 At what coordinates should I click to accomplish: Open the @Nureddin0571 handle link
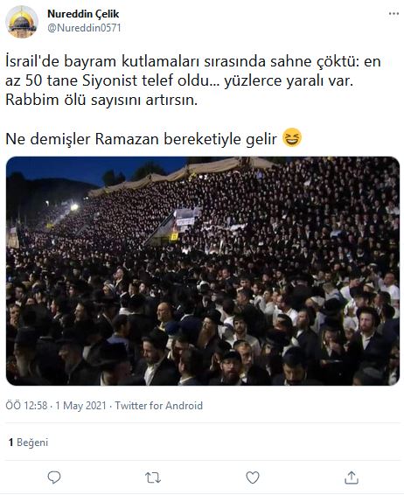[x=84, y=28]
